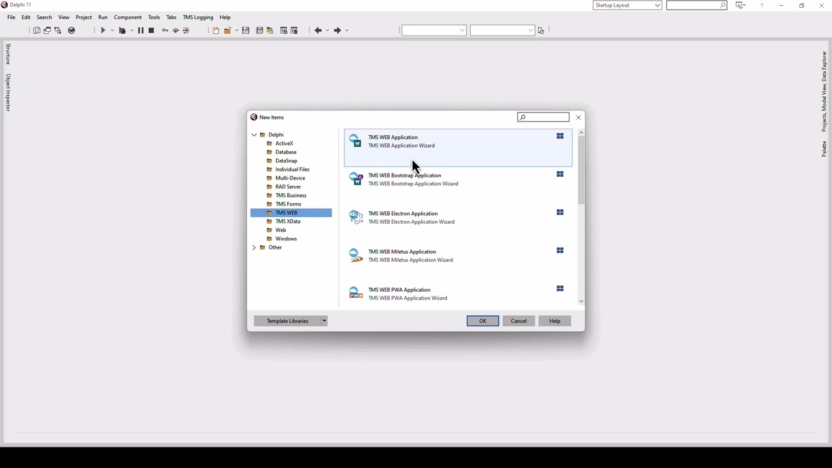Close the New Items dialog
This screenshot has height=468, width=832.
(x=578, y=117)
